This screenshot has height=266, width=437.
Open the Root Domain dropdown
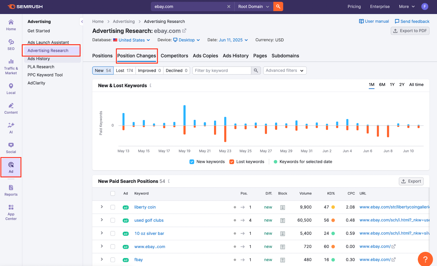[x=253, y=7]
